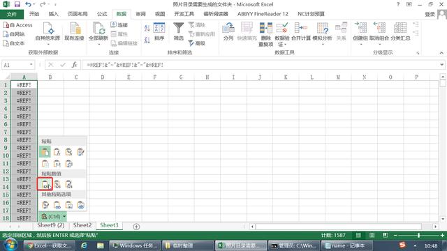Adjust the zoom slider handle
Viewport: 447px width, 251px height.
tap(418, 236)
